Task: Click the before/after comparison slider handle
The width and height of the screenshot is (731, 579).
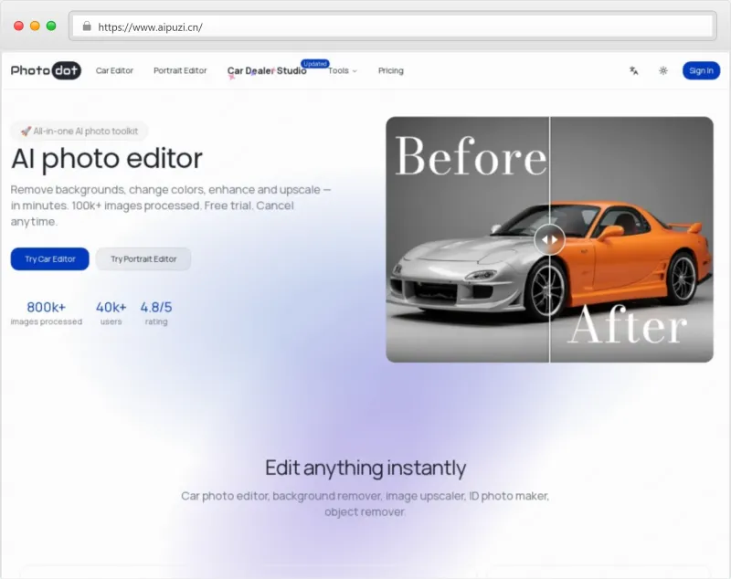Action: 550,239
